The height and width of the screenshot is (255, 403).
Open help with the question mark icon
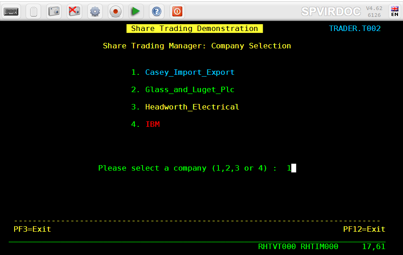157,11
